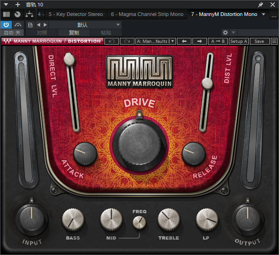Add a new insert with the plus icon
Viewport: 279px width, 255px height.
click(18, 5)
